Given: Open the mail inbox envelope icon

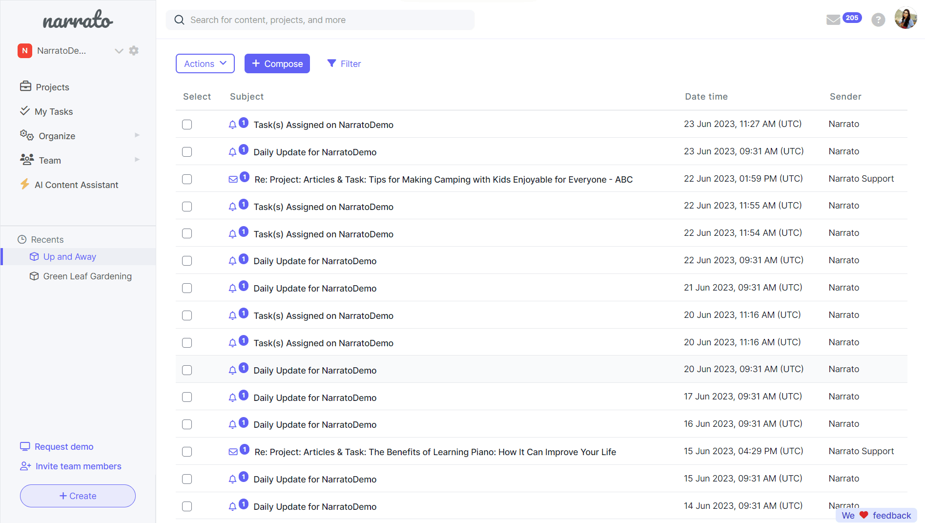Looking at the screenshot, I should (833, 20).
